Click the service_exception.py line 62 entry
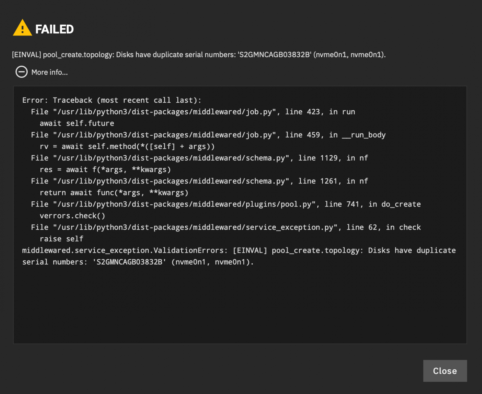This screenshot has width=482, height=394. coord(226,227)
